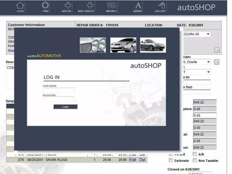Click the Time Out input field
This screenshot has width=232, height=174.
[x=197, y=92]
